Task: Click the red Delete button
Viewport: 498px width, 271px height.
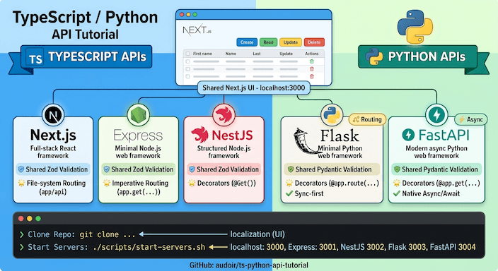Action: coord(314,42)
